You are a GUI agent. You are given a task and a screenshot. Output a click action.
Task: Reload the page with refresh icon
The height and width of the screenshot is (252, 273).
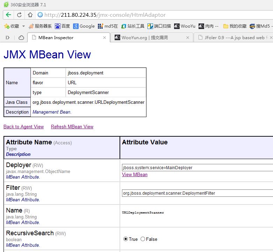tap(19, 15)
